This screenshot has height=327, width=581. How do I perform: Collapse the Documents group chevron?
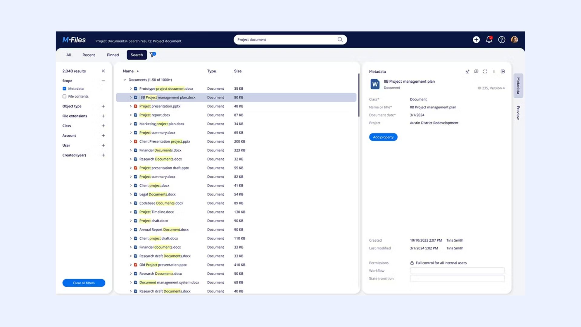pos(125,80)
